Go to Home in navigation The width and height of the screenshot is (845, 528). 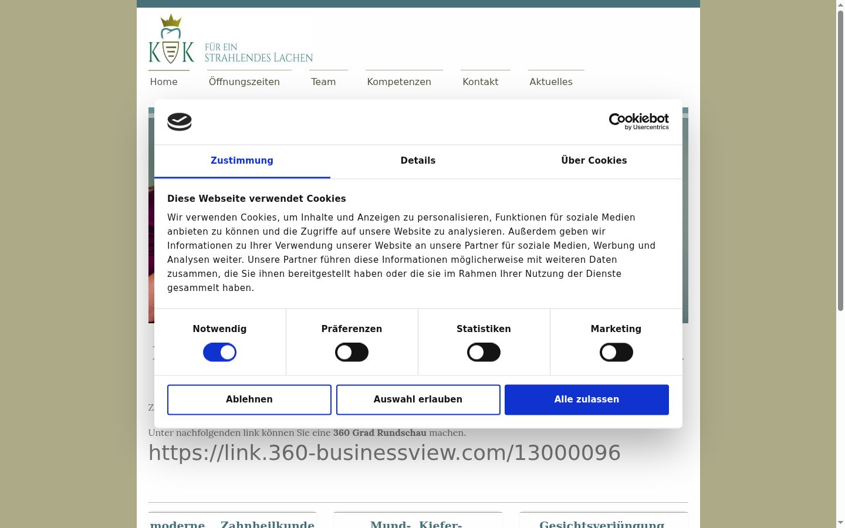coord(164,82)
